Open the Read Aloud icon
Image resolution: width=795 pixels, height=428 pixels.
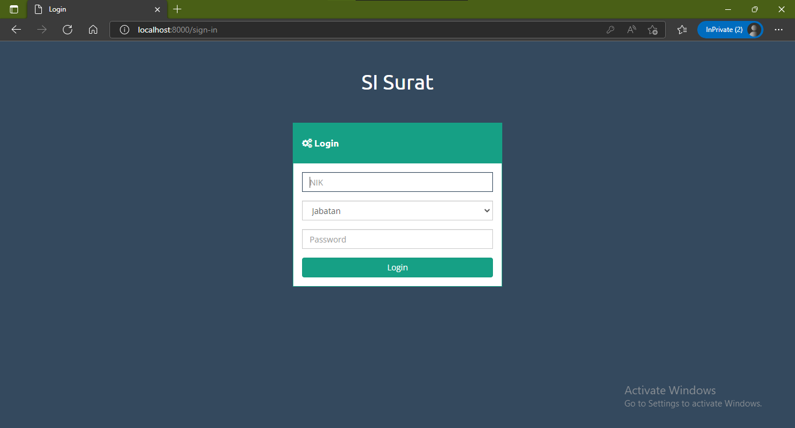(x=631, y=30)
